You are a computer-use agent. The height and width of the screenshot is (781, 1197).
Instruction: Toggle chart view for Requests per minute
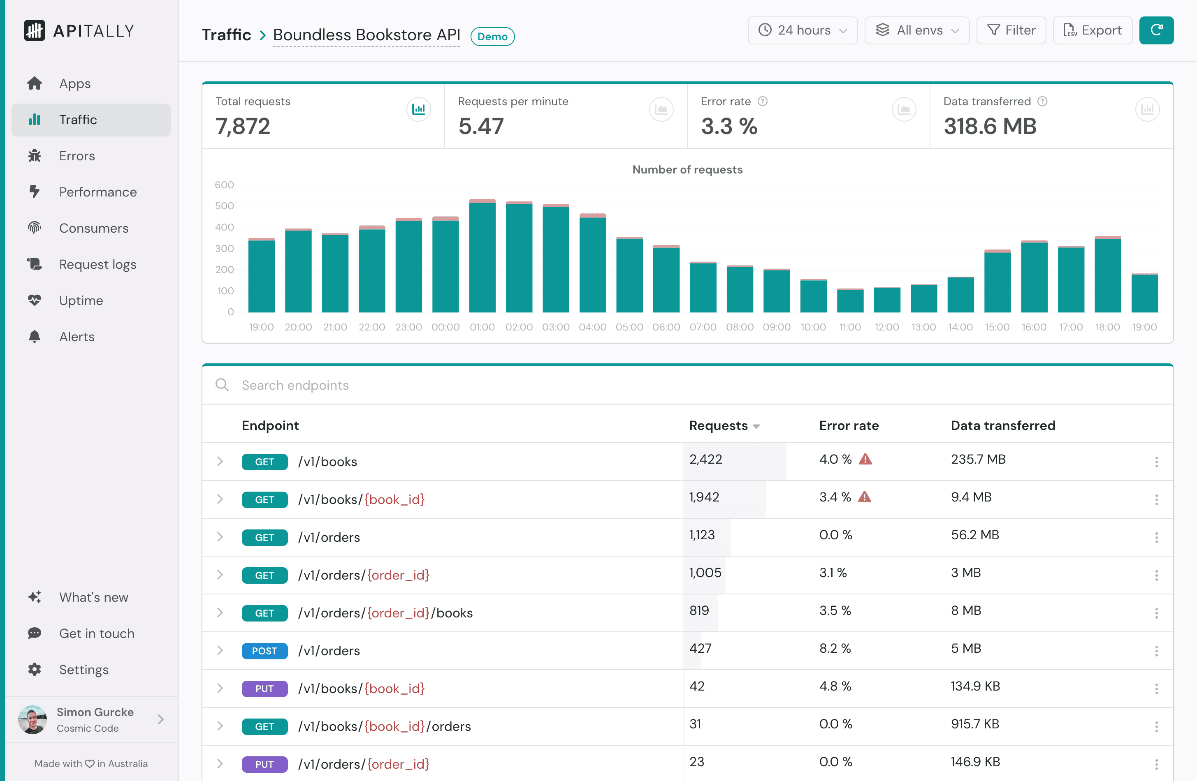coord(661,109)
